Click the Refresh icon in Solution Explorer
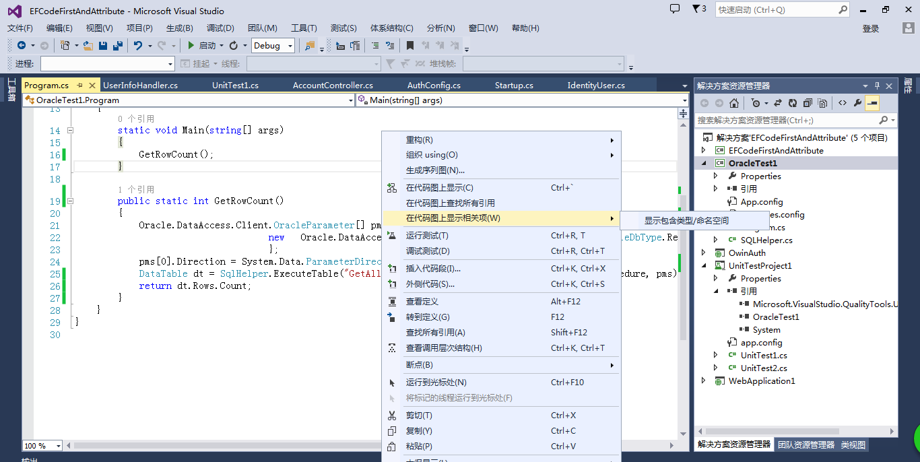Image resolution: width=920 pixels, height=462 pixels. 793,103
